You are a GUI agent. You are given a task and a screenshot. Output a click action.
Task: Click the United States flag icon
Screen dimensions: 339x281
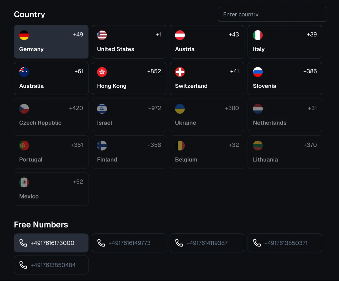(102, 35)
